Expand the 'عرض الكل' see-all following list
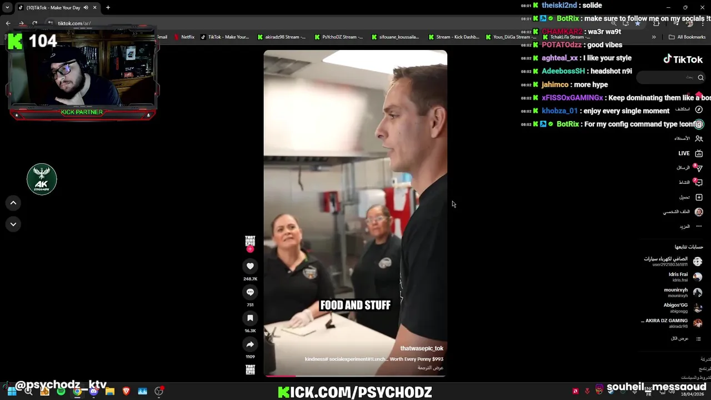Screen dimensions: 711x400 tap(686, 338)
